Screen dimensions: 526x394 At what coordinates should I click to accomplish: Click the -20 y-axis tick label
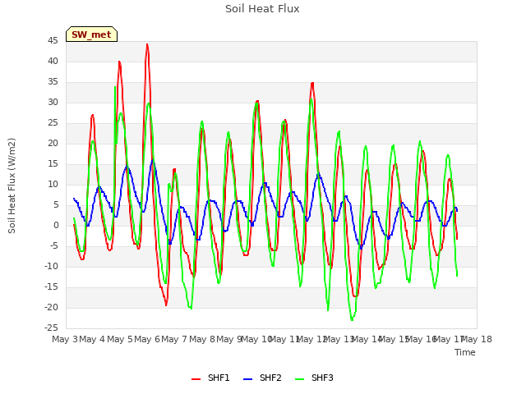(x=51, y=308)
